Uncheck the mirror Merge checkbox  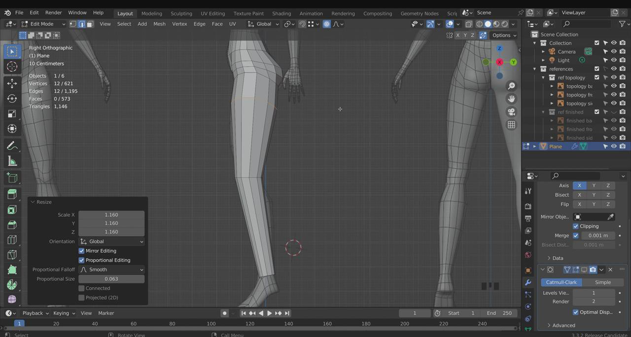pyautogui.click(x=576, y=236)
